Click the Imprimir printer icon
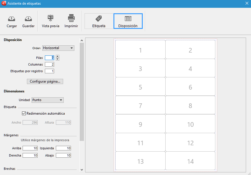Viewport: 251px width, 175px height. tap(71, 18)
